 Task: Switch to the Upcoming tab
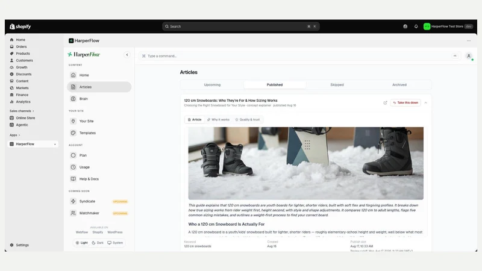212,85
